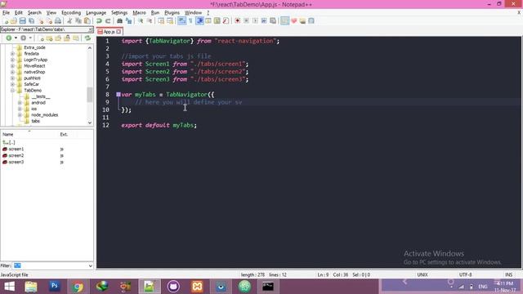Open the Edit menu

[x=19, y=13]
